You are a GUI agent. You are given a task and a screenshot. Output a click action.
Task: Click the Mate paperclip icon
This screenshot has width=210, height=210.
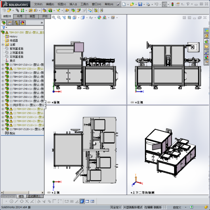17,10
